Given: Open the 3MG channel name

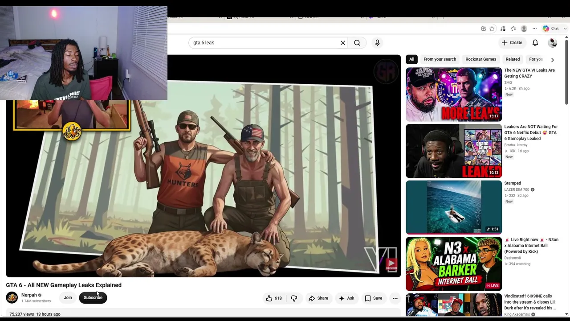Looking at the screenshot, I should (508, 83).
